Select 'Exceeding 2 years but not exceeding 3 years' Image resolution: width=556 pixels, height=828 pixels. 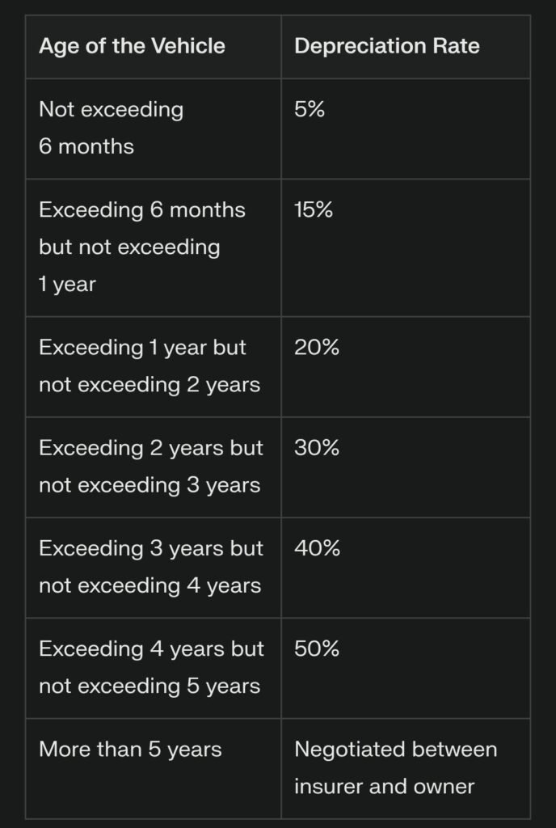tap(150, 467)
